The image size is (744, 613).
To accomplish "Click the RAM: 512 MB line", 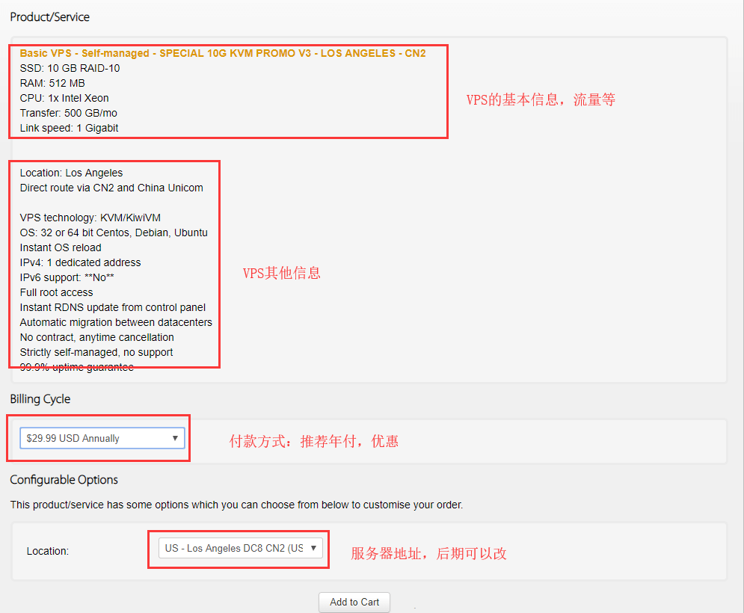I will tap(52, 83).
